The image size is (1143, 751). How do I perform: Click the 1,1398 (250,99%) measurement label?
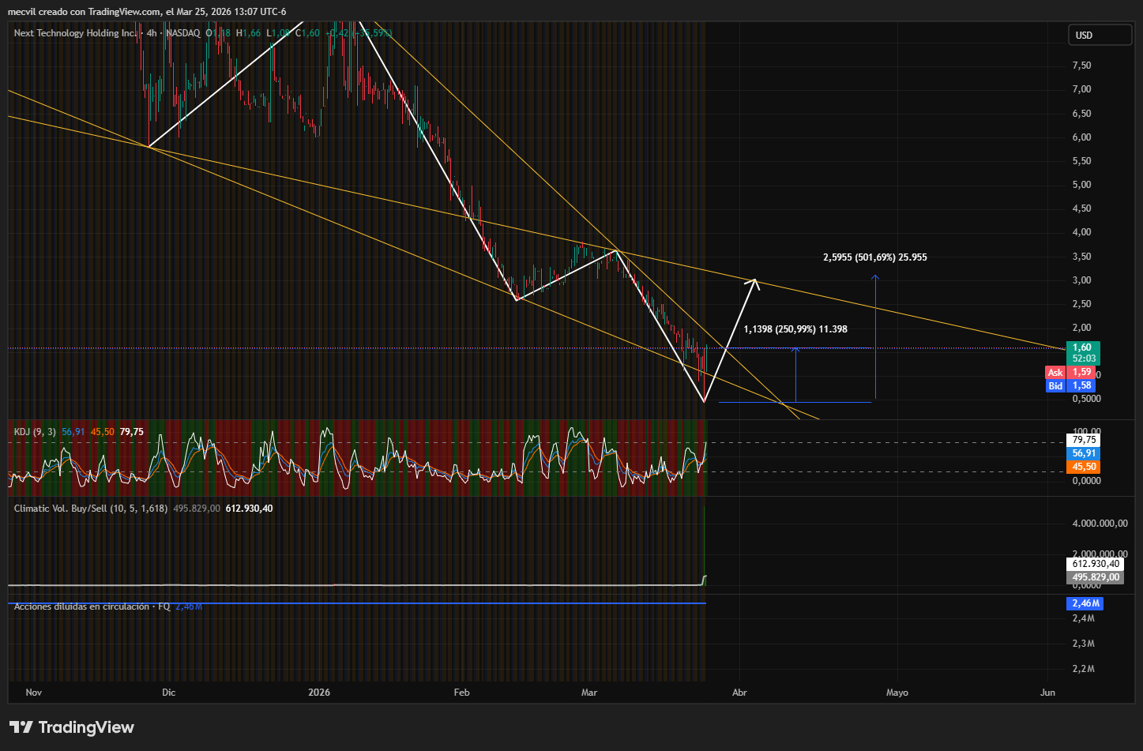(795, 329)
